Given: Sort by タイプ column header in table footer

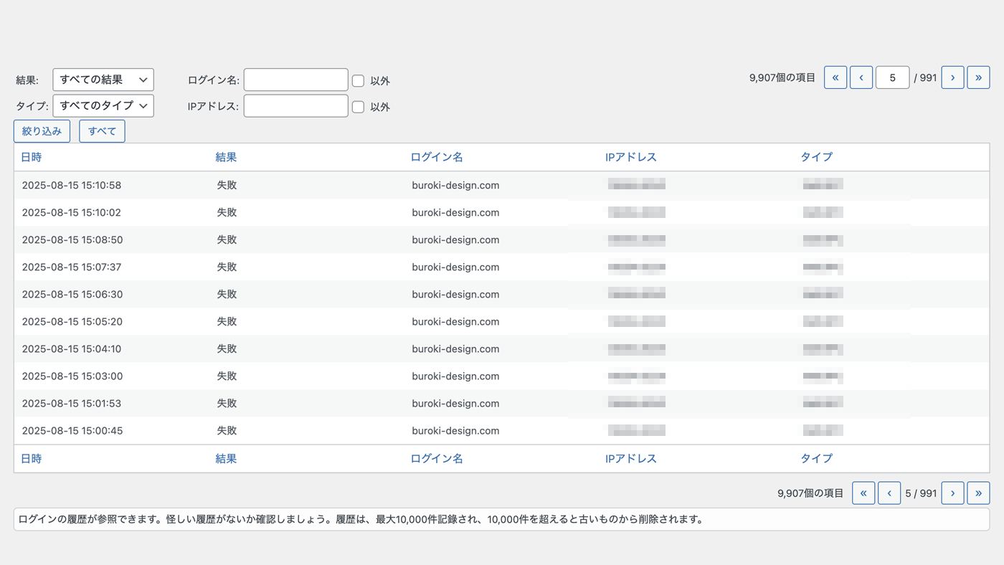Looking at the screenshot, I should (816, 458).
